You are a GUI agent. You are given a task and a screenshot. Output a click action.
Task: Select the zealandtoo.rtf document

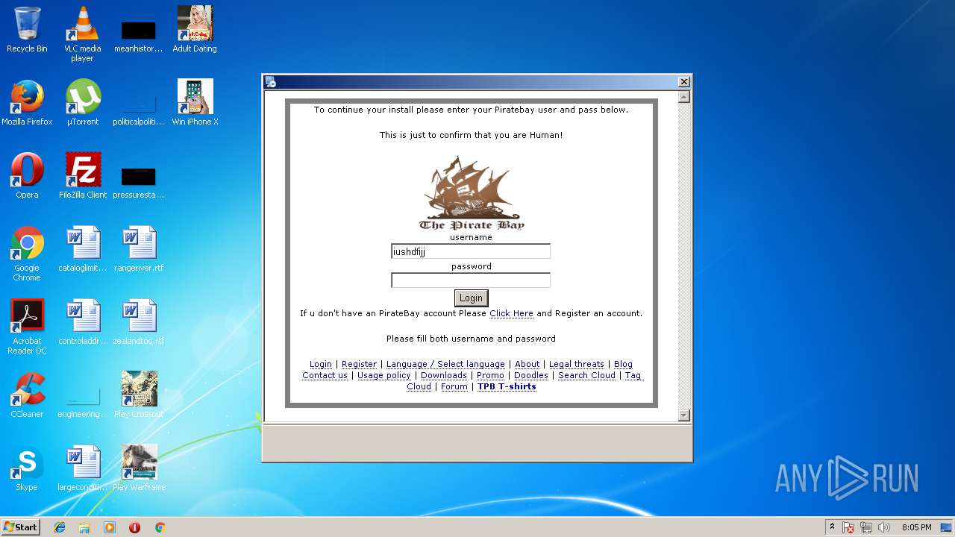pyautogui.click(x=139, y=322)
